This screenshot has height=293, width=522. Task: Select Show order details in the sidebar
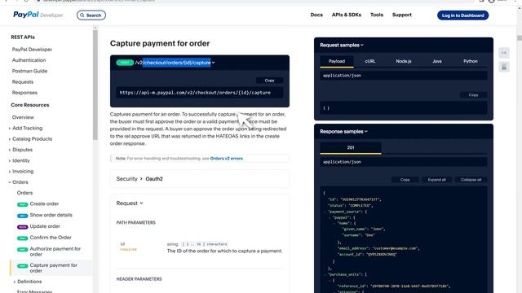tap(51, 215)
